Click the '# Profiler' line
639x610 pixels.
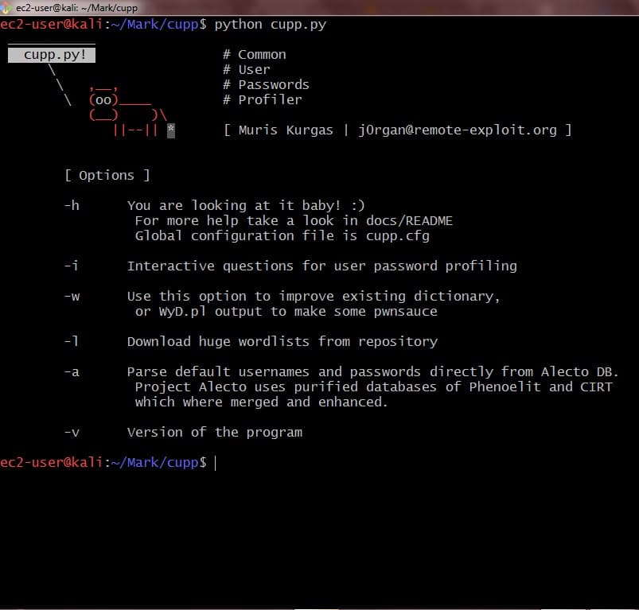(x=262, y=99)
